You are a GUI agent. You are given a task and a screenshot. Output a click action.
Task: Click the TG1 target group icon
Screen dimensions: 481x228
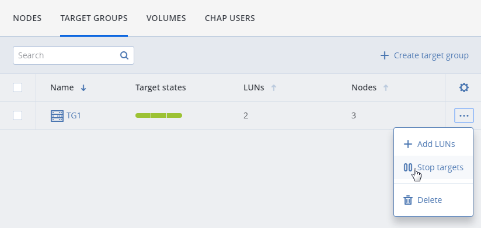[x=57, y=116]
